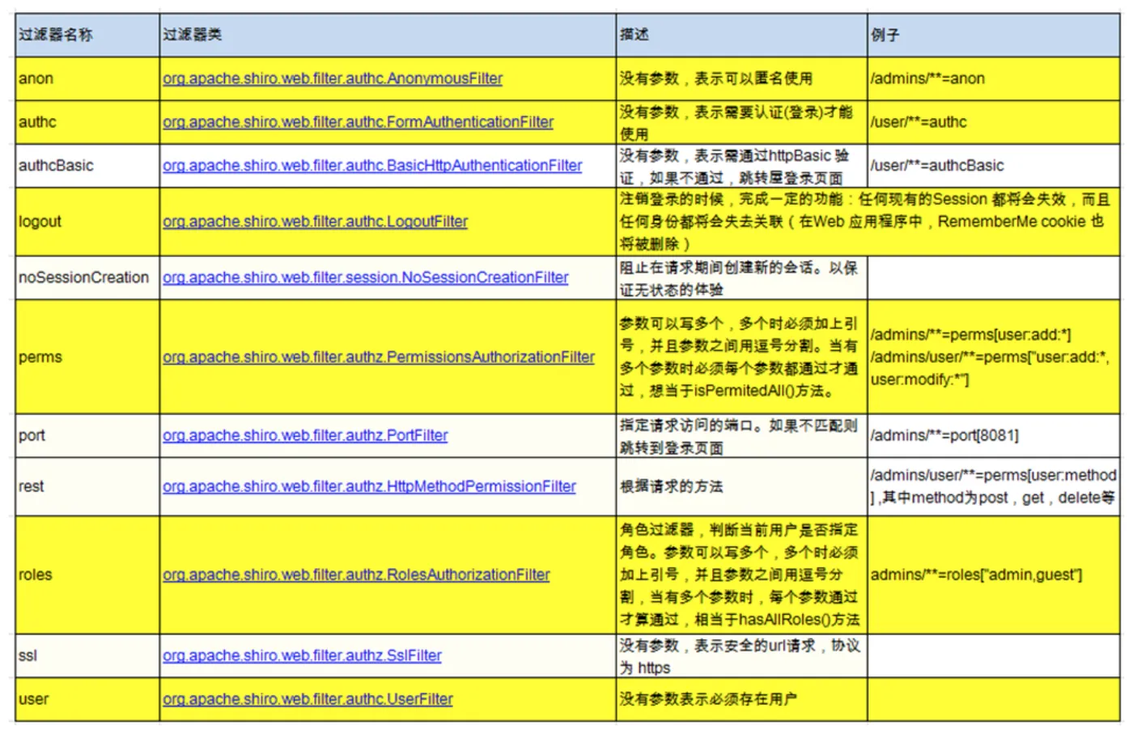Click the logout description mentioning RememberMe cookie

pyautogui.click(x=868, y=222)
